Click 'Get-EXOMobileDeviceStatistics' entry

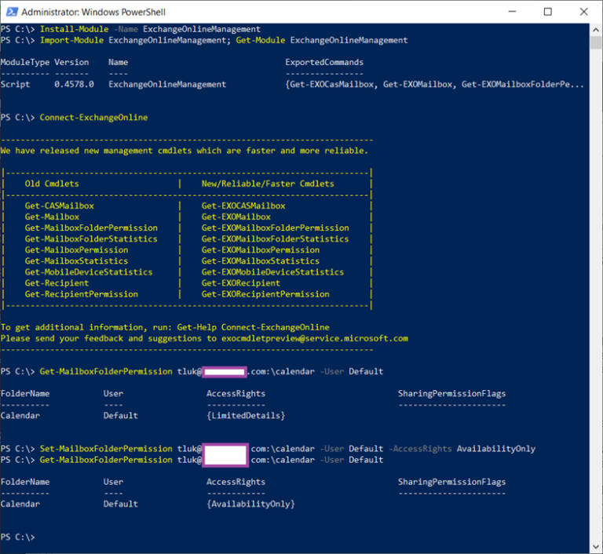pyautogui.click(x=272, y=272)
